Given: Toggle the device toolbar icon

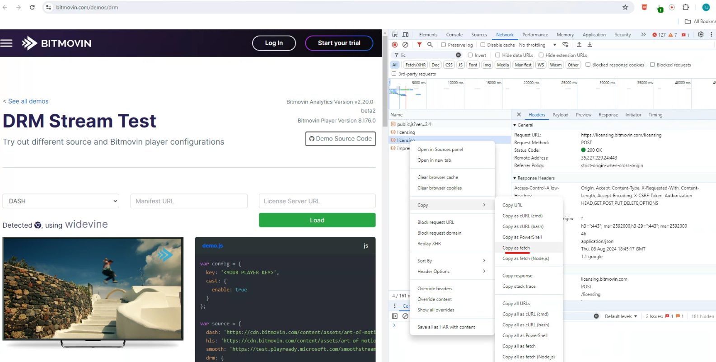Looking at the screenshot, I should pyautogui.click(x=406, y=34).
